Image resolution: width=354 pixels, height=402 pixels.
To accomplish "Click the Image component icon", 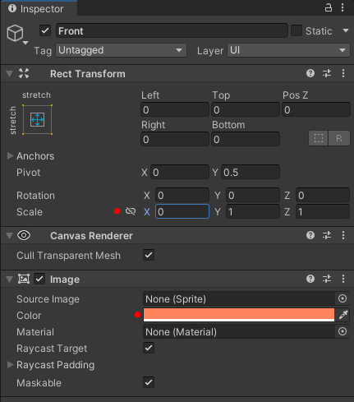I will coord(24,279).
